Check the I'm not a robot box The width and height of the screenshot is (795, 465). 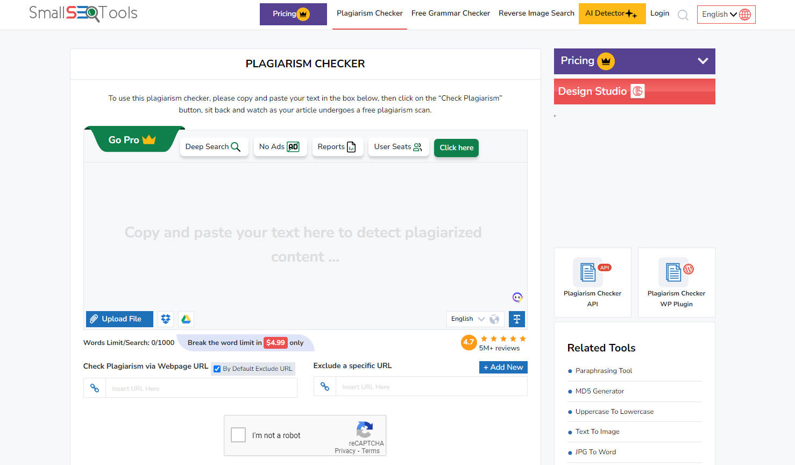[x=238, y=435]
